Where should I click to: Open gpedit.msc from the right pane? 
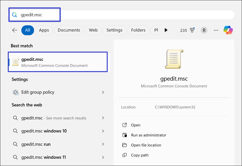click(x=136, y=125)
